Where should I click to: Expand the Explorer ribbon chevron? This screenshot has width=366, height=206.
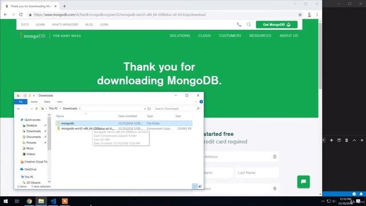196,102
